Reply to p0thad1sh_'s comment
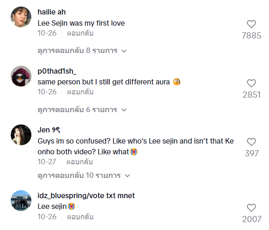This screenshot has height=230, width=269. coord(80,92)
